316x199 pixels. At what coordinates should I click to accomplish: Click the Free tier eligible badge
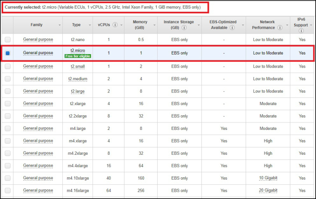[78, 56]
